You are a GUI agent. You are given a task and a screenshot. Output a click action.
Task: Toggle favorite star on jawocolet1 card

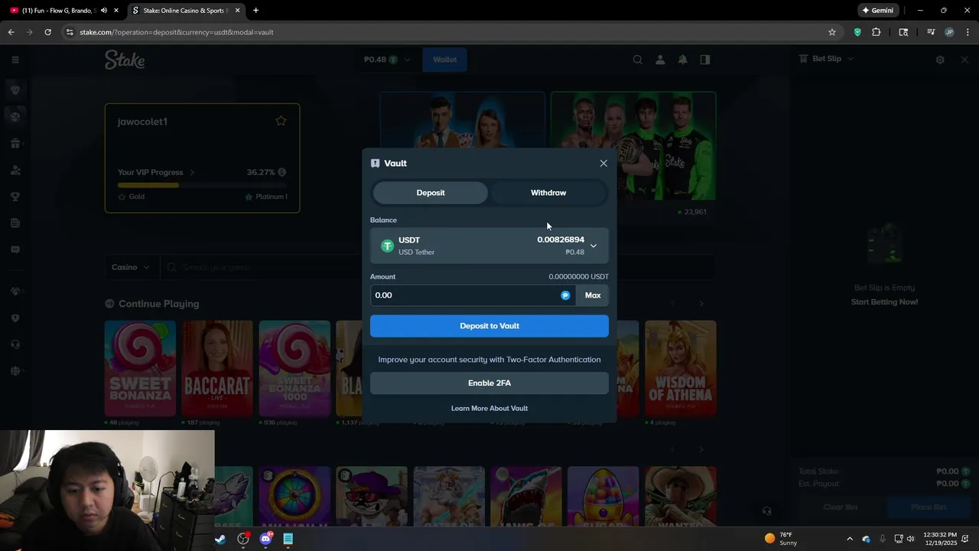(281, 121)
